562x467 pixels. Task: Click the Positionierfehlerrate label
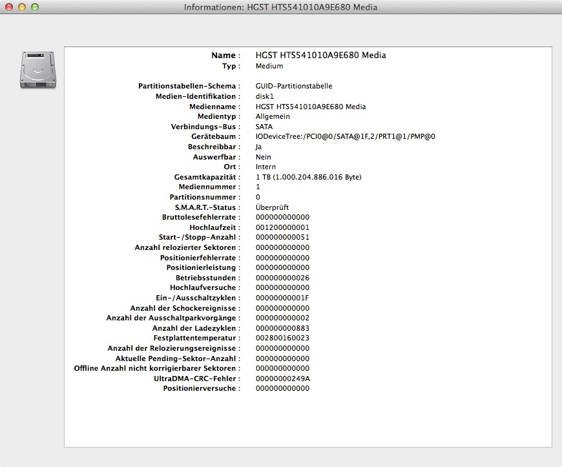(x=200, y=258)
